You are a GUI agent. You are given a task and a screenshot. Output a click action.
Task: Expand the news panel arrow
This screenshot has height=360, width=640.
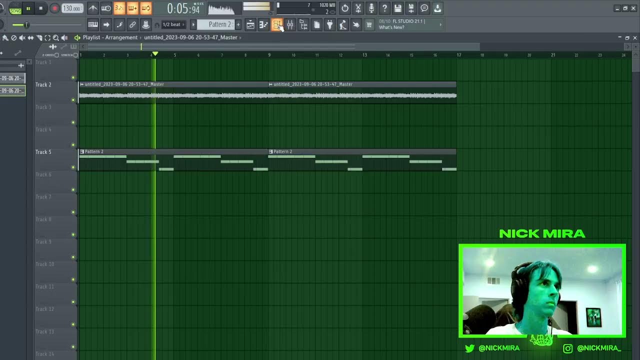pyautogui.click(x=440, y=24)
